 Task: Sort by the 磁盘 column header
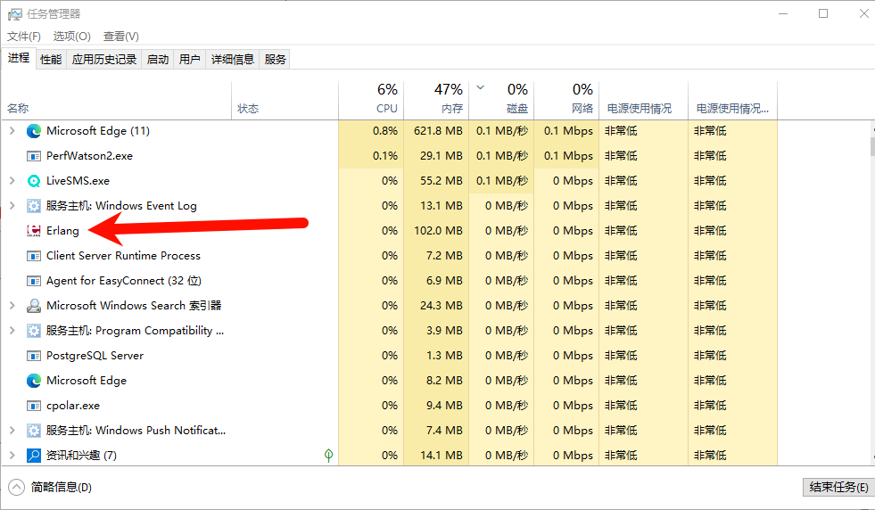[501, 101]
